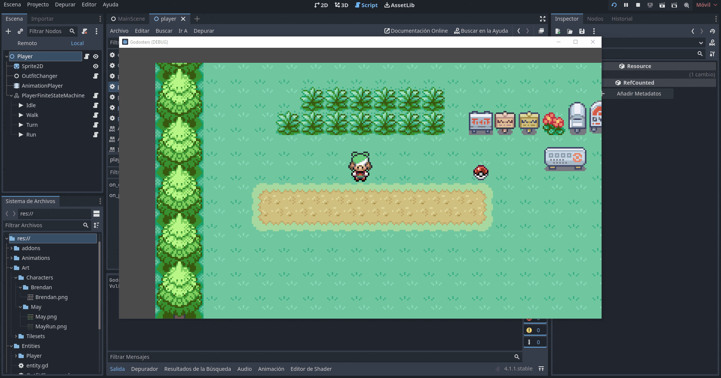Toggle visibility of Player node
This screenshot has width=721, height=378.
pos(96,56)
